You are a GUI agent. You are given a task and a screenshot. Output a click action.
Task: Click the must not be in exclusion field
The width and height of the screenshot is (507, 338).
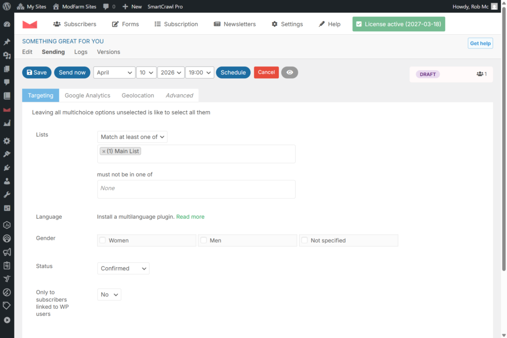[196, 189]
